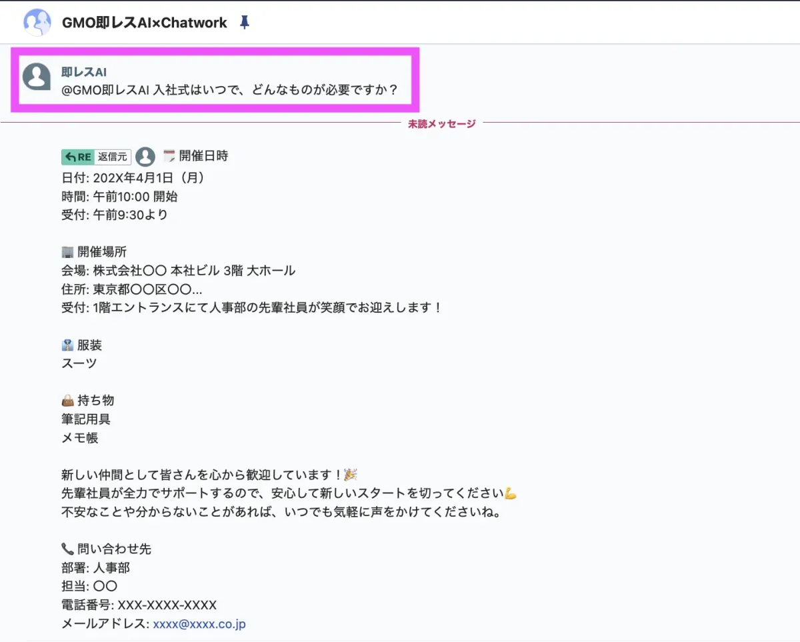Click the suit emoji before 服装
The image size is (800, 642).
point(67,345)
